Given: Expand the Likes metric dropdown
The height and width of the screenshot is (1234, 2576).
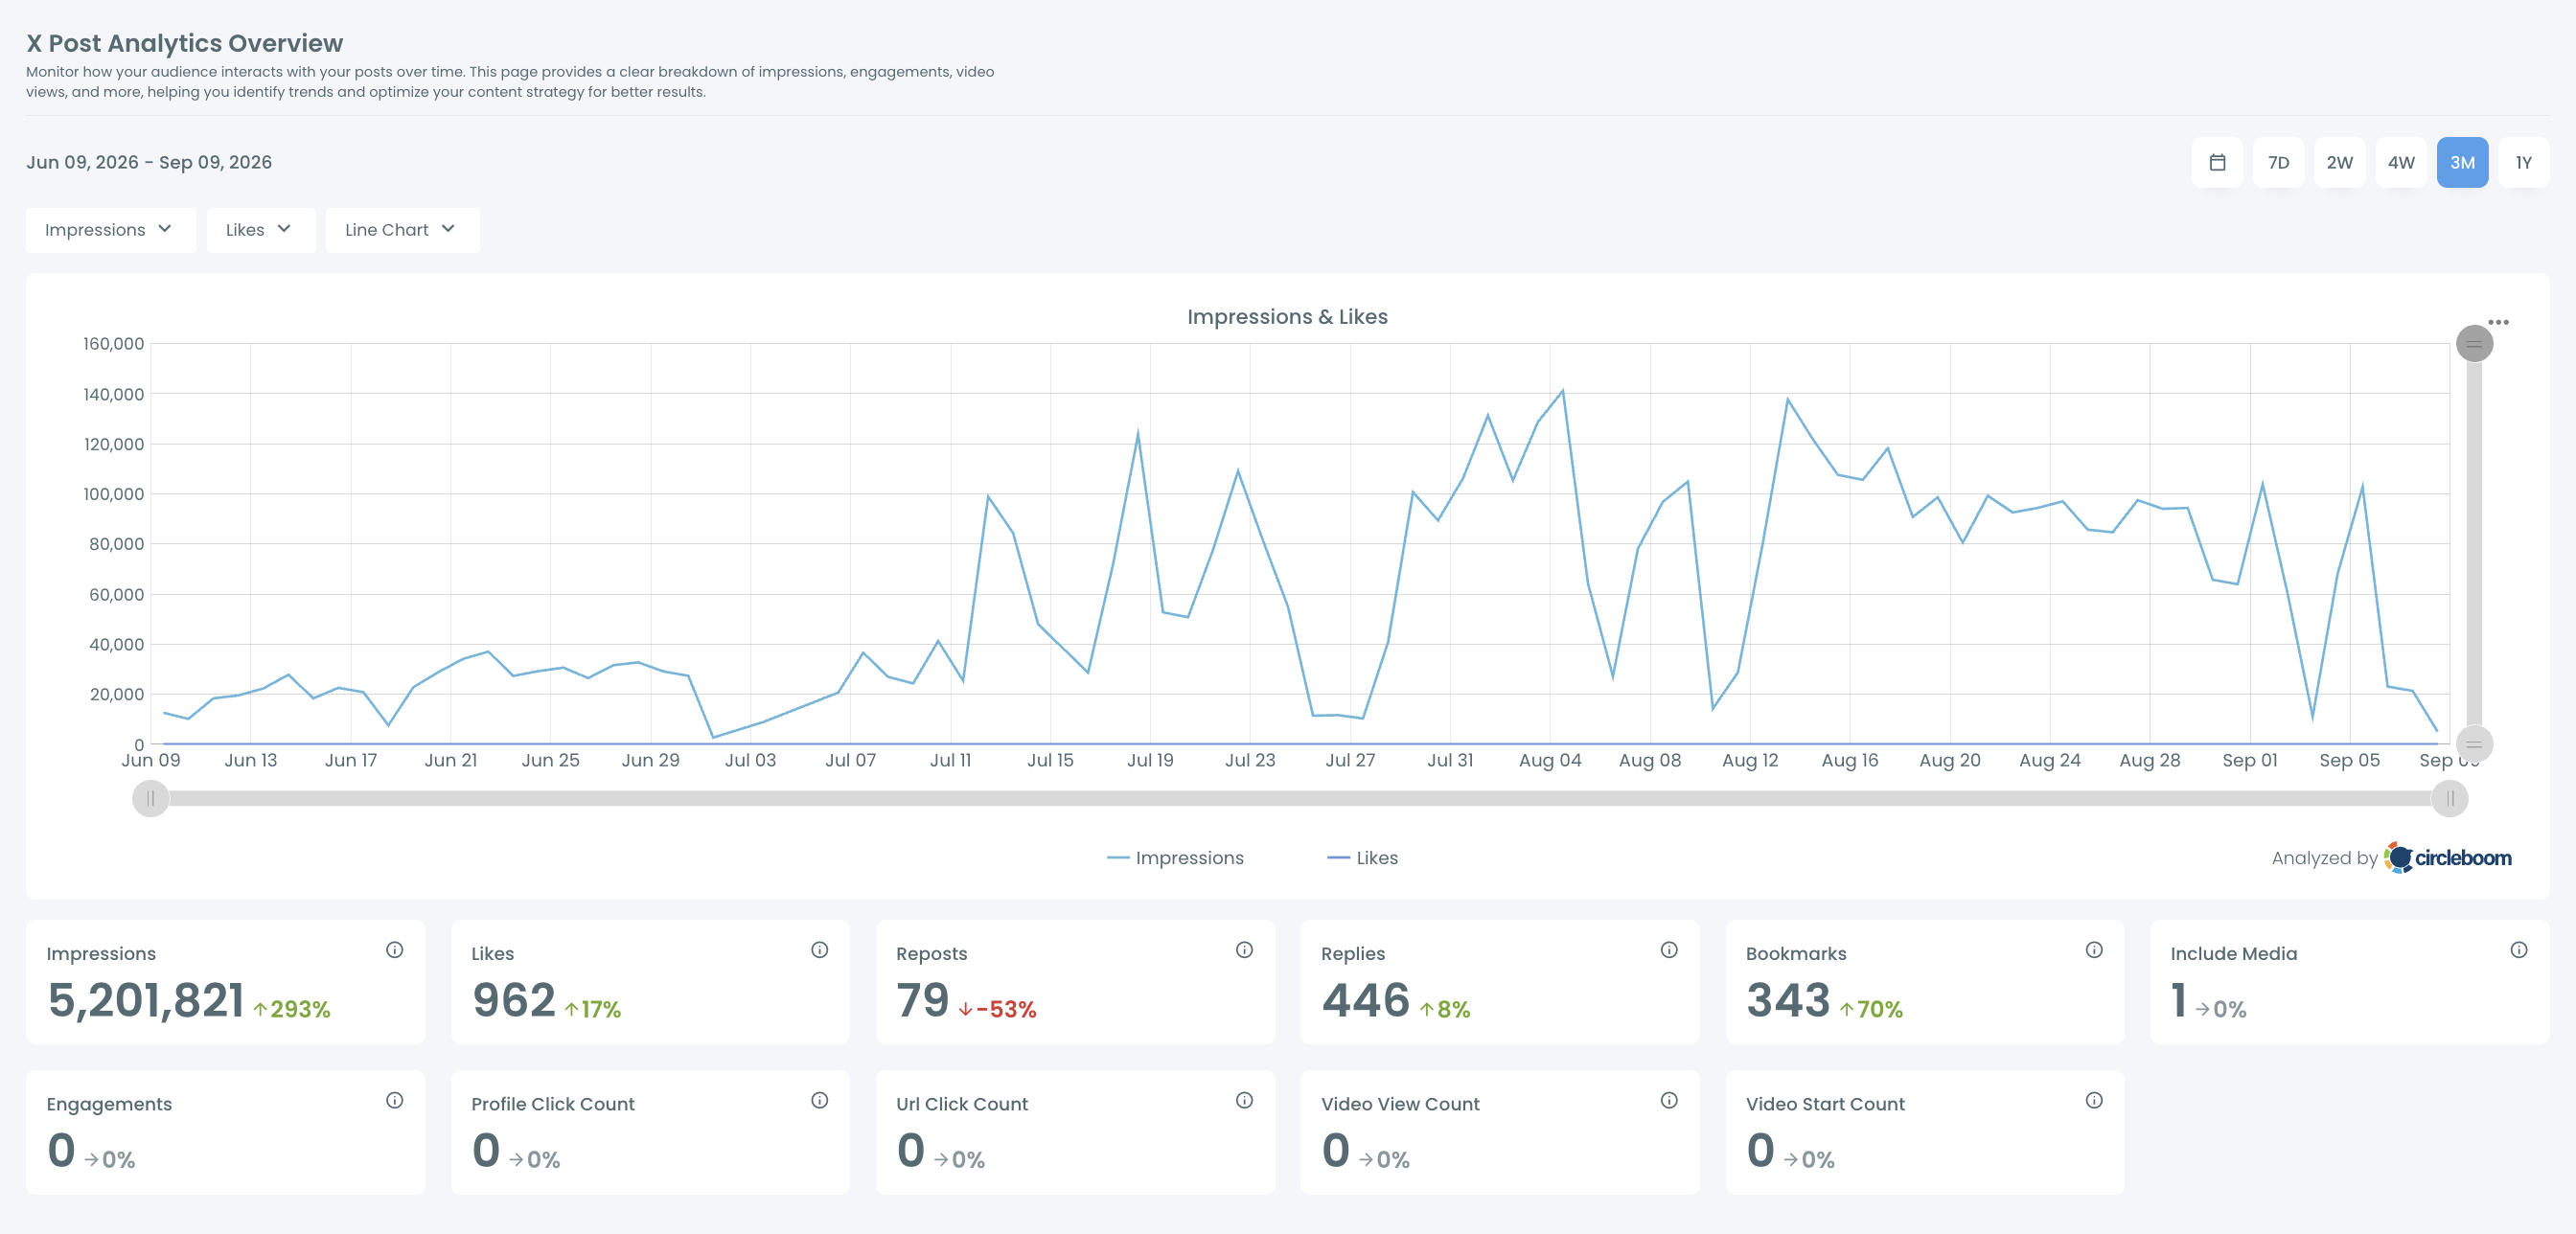Looking at the screenshot, I should [260, 230].
